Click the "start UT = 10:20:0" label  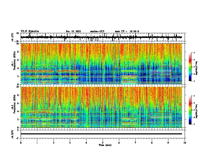127,31
